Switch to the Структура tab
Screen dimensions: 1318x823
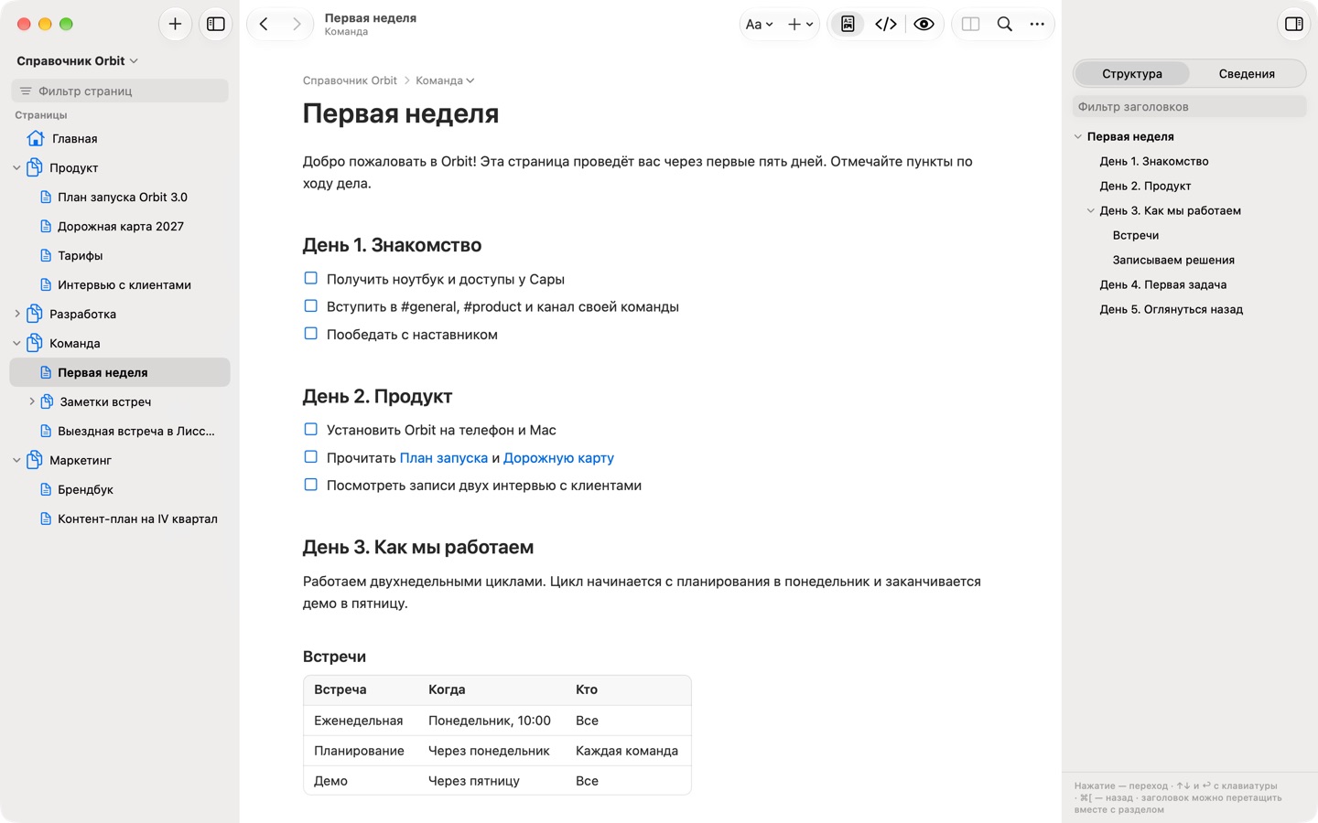click(x=1132, y=73)
